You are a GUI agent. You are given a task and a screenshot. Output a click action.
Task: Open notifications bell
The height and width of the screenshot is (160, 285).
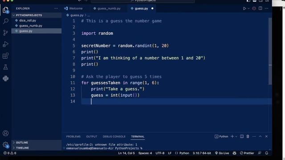(267, 153)
